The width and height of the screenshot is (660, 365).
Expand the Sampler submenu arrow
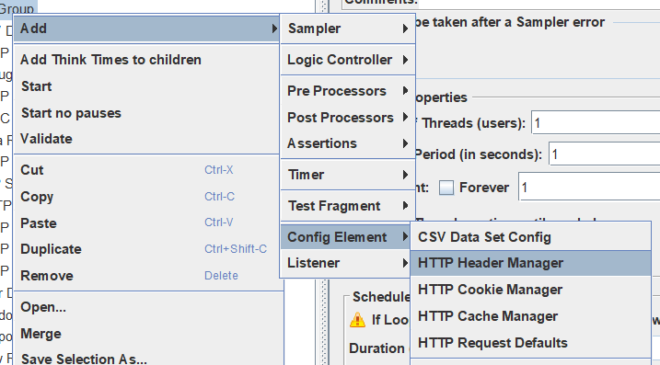405,29
